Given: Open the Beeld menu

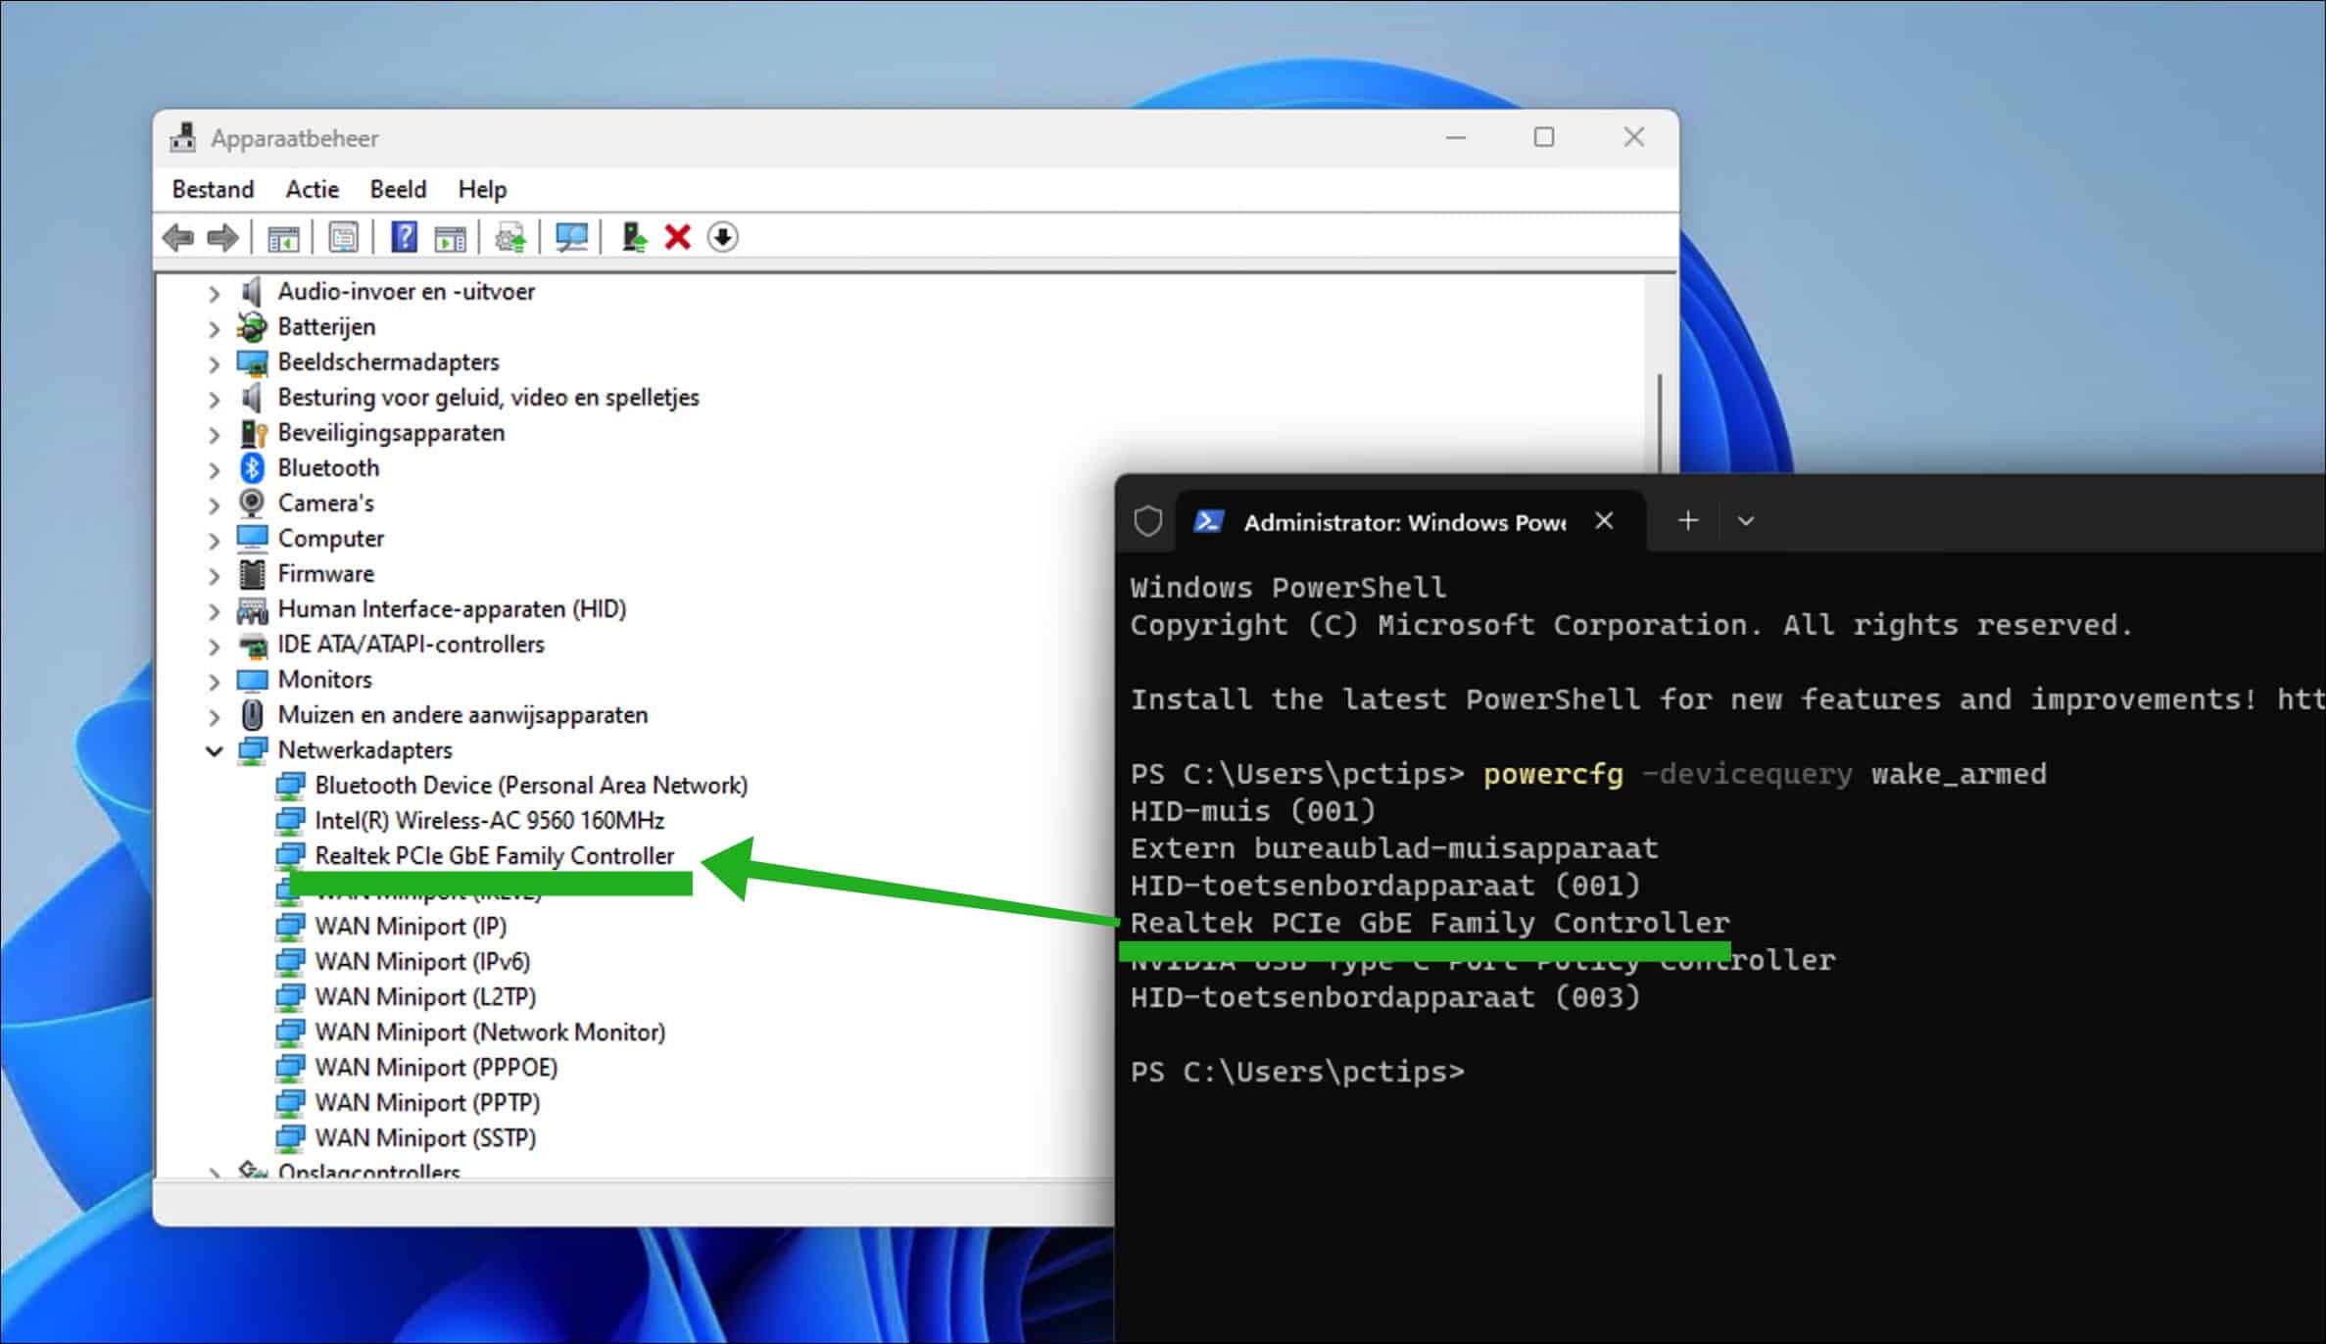Looking at the screenshot, I should pyautogui.click(x=397, y=189).
